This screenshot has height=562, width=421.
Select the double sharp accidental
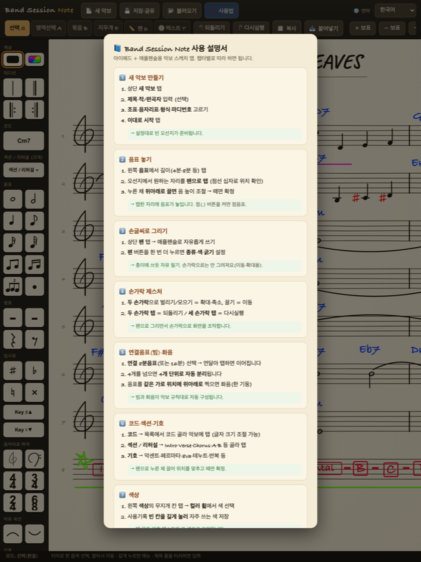point(35,393)
